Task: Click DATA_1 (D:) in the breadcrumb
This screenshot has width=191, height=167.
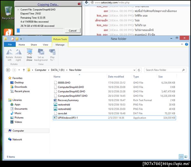Action: [58, 70]
